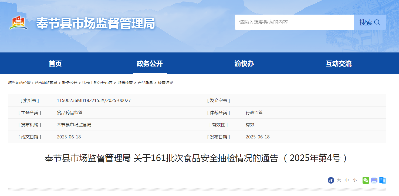Click the [ 体裁分类 ] label
This screenshot has width=399, height=196.
point(219,112)
